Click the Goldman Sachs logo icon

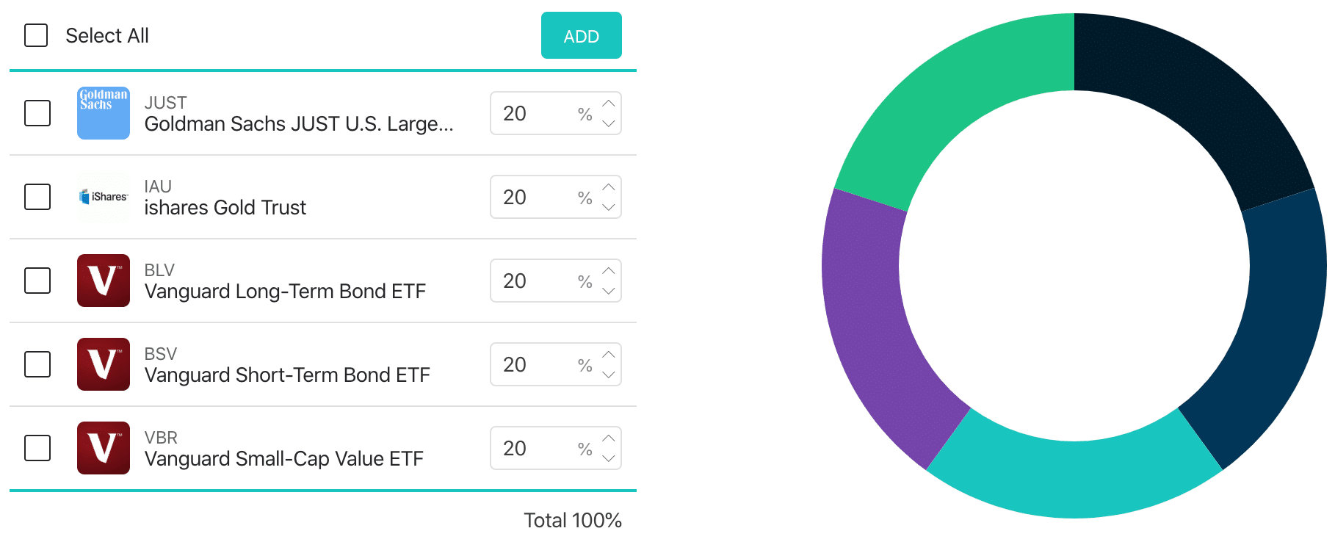tap(104, 113)
